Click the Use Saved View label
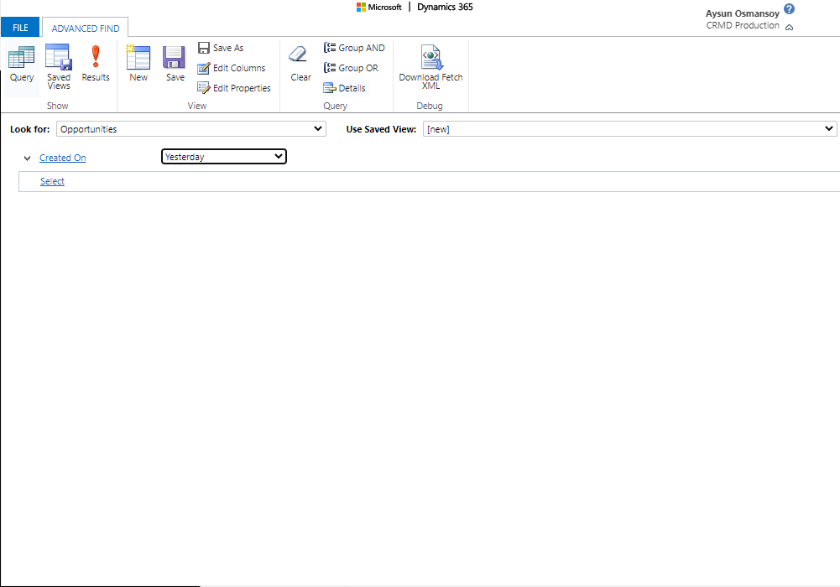The width and height of the screenshot is (840, 587). pyautogui.click(x=381, y=129)
